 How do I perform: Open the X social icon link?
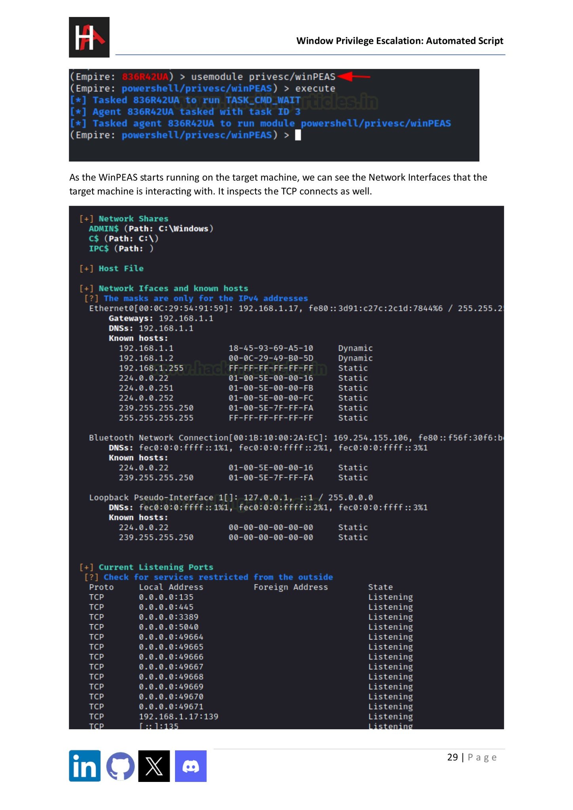[154, 766]
